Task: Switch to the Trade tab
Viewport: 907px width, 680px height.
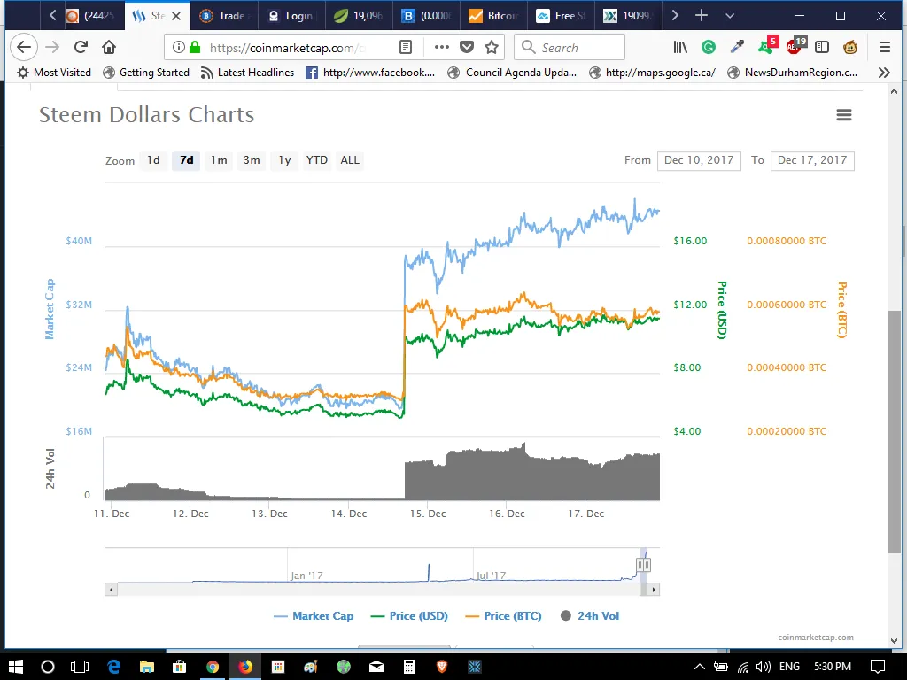Action: pos(223,16)
